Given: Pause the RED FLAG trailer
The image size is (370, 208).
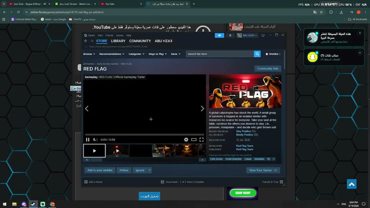Looking at the screenshot, I should [88, 140].
